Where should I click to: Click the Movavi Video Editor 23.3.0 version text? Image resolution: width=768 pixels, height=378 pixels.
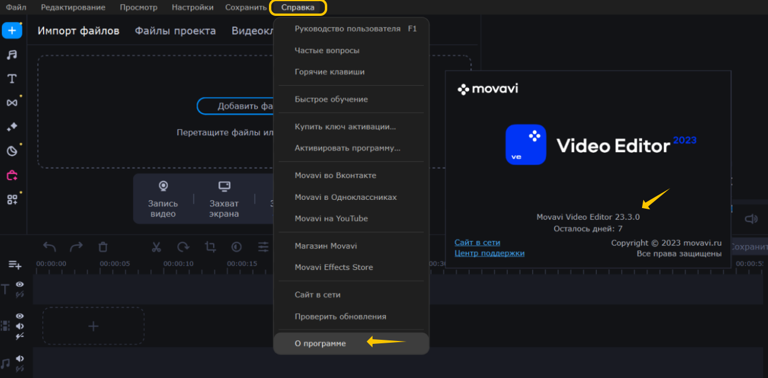click(x=588, y=217)
